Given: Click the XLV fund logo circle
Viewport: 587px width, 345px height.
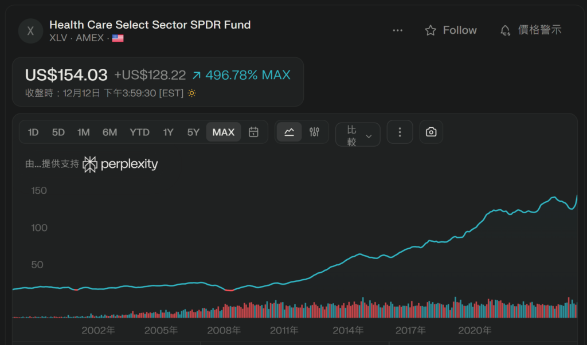Looking at the screenshot, I should 31,31.
